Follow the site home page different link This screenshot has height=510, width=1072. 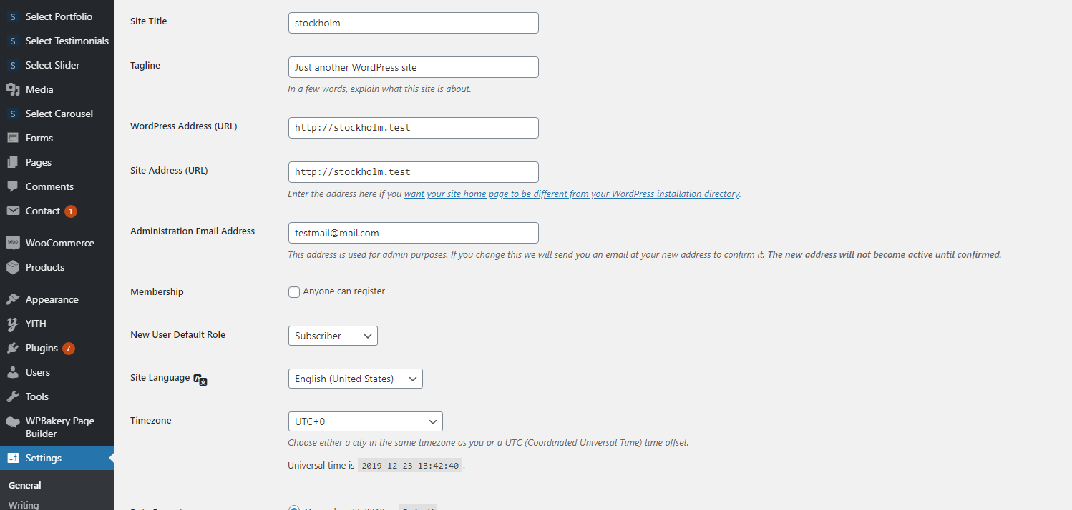click(571, 194)
